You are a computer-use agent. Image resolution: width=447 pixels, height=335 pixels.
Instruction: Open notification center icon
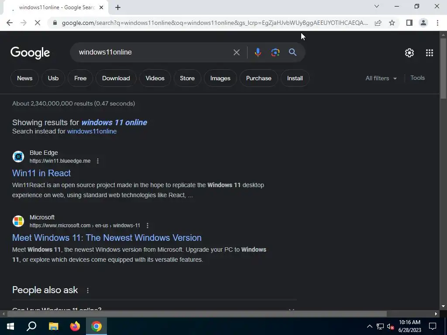point(433,326)
